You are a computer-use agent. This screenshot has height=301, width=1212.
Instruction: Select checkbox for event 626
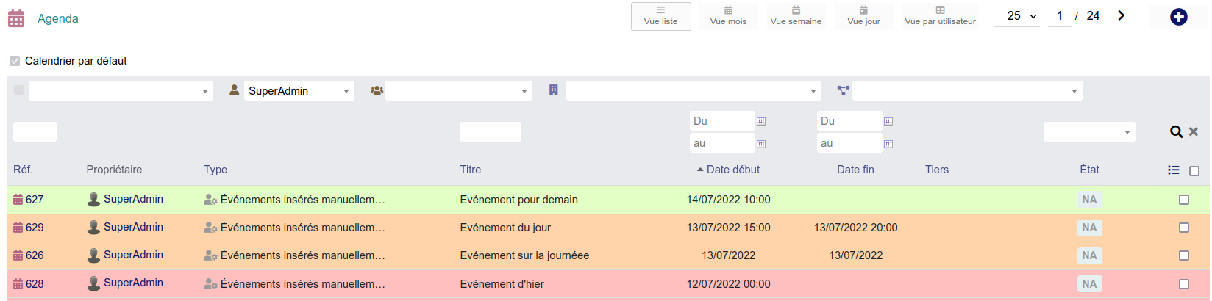pyautogui.click(x=1184, y=255)
